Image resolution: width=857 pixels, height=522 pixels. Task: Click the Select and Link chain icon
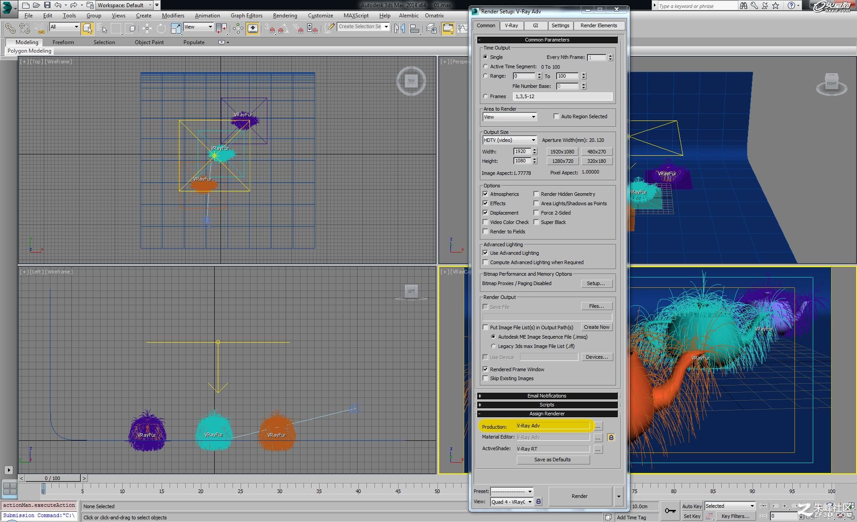10,29
